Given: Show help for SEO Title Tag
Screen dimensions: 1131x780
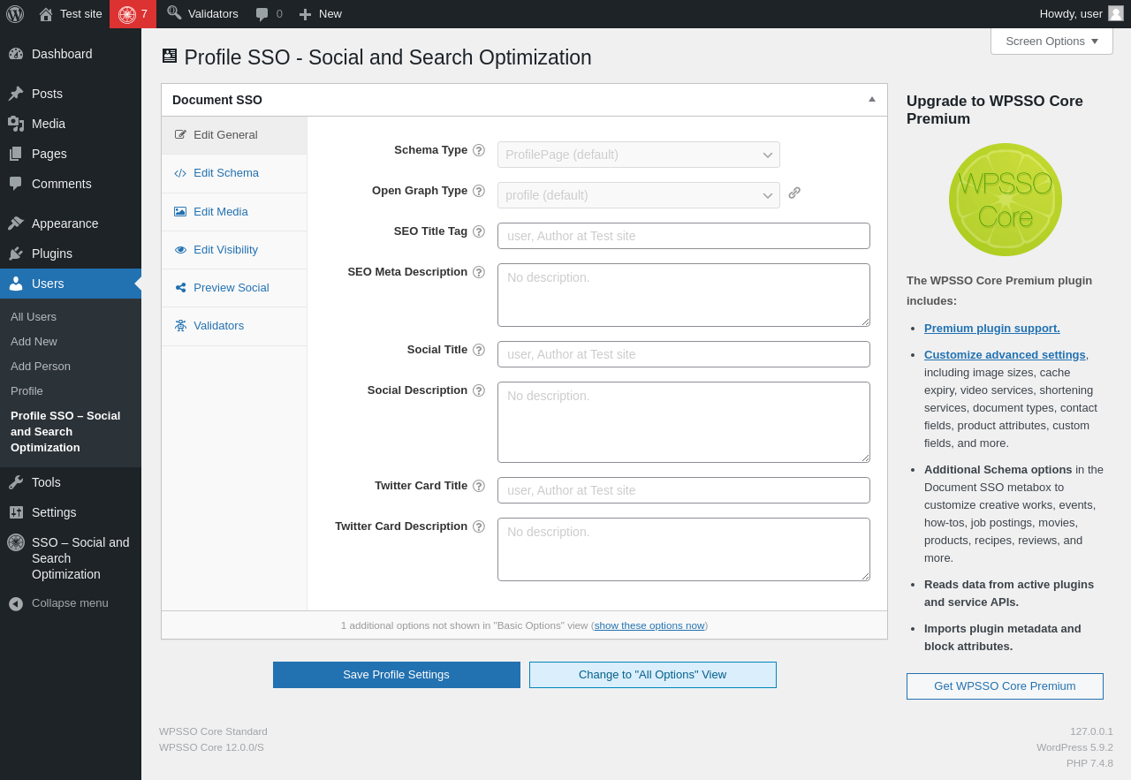Looking at the screenshot, I should (x=479, y=231).
